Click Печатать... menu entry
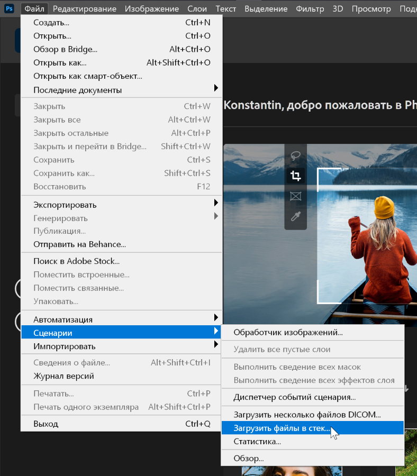The width and height of the screenshot is (417, 476). [x=122, y=393]
